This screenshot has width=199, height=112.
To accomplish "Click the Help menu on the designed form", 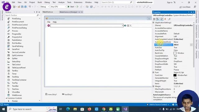I will click(x=55, y=22).
